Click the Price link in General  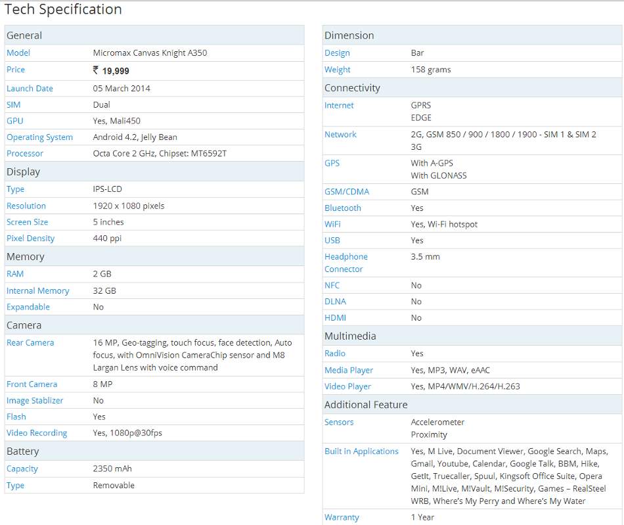[16, 70]
